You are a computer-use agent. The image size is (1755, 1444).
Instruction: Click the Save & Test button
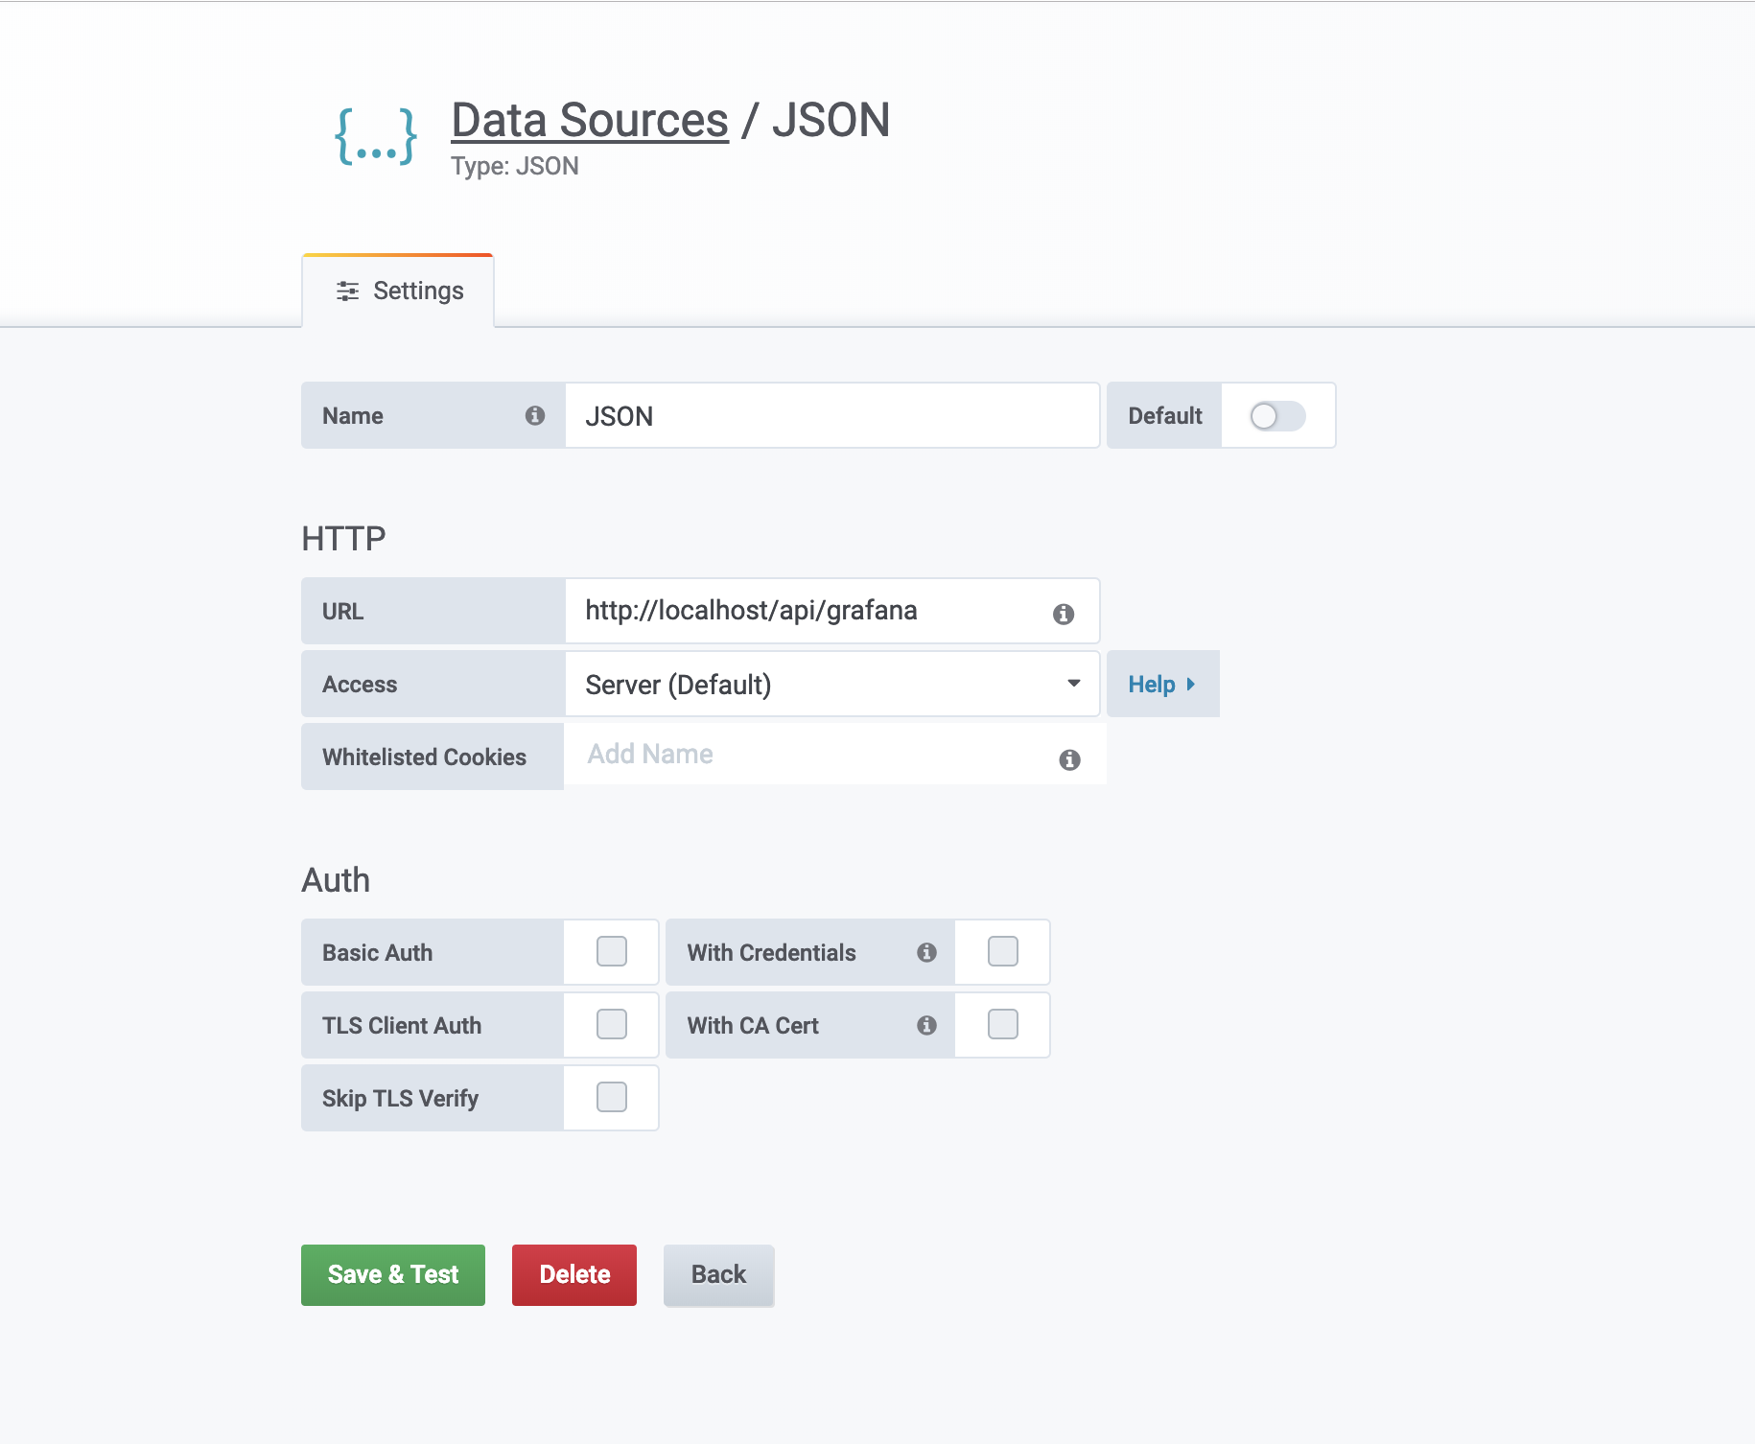393,1274
